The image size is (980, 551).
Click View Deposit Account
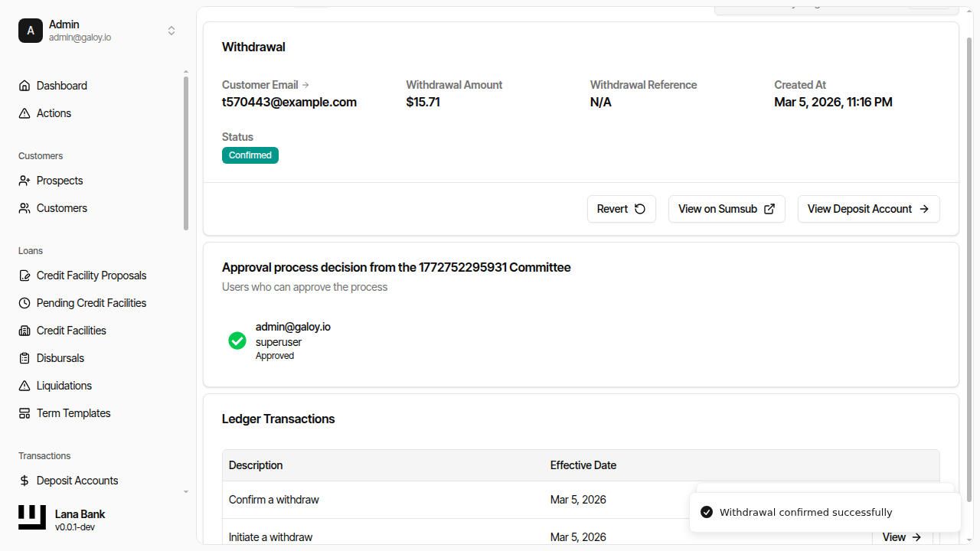coord(868,208)
